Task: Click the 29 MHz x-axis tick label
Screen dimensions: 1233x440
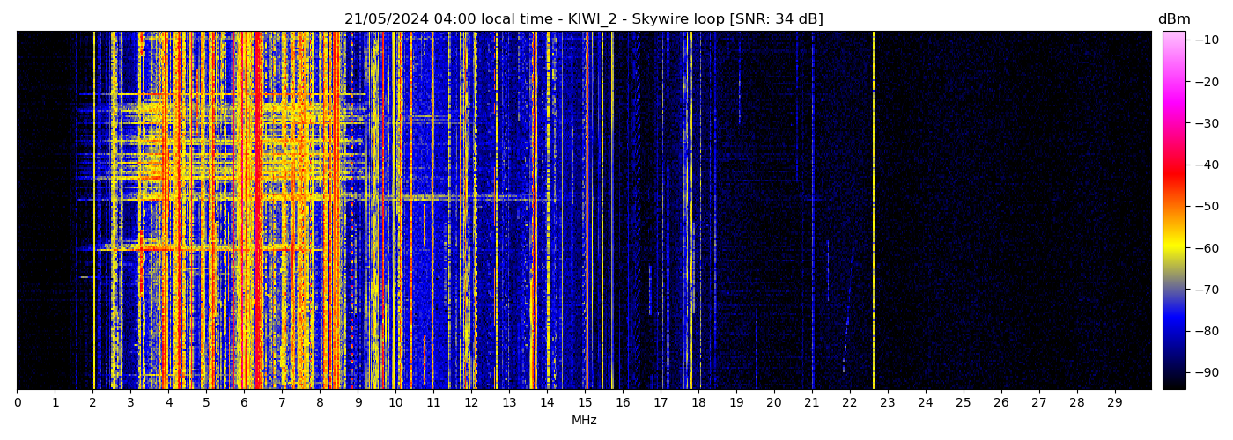Action: click(x=1114, y=403)
